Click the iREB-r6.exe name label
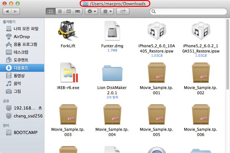The width and height of the screenshot is (230, 153). [x=68, y=87]
